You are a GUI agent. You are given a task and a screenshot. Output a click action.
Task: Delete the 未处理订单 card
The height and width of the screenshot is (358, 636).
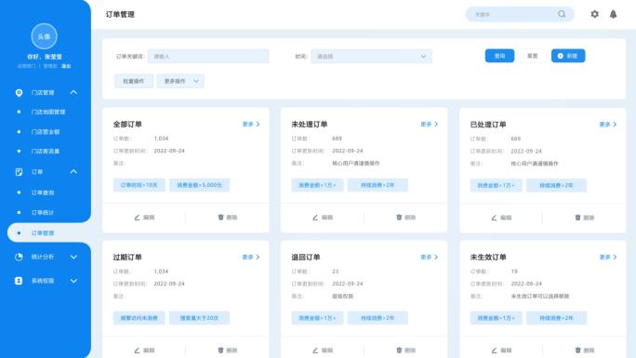pos(406,218)
